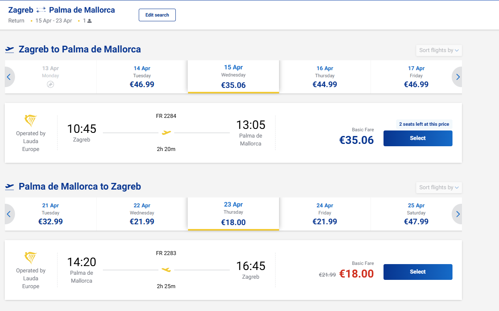Click the passenger icon in the search summary
This screenshot has width=499, height=311.
click(89, 21)
